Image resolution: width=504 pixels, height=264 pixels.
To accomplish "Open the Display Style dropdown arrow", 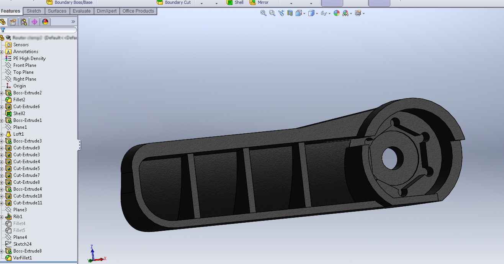I will coord(317,13).
